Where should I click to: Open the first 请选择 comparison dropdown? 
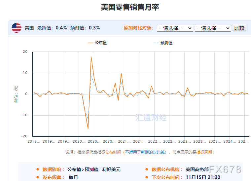(x=175, y=28)
